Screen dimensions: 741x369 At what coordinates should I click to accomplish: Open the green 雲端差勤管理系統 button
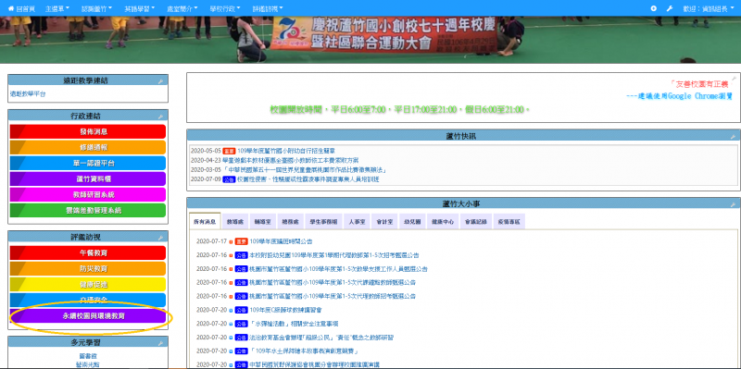[88, 211]
